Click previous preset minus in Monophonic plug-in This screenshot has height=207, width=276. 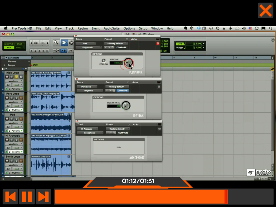coord(107,133)
